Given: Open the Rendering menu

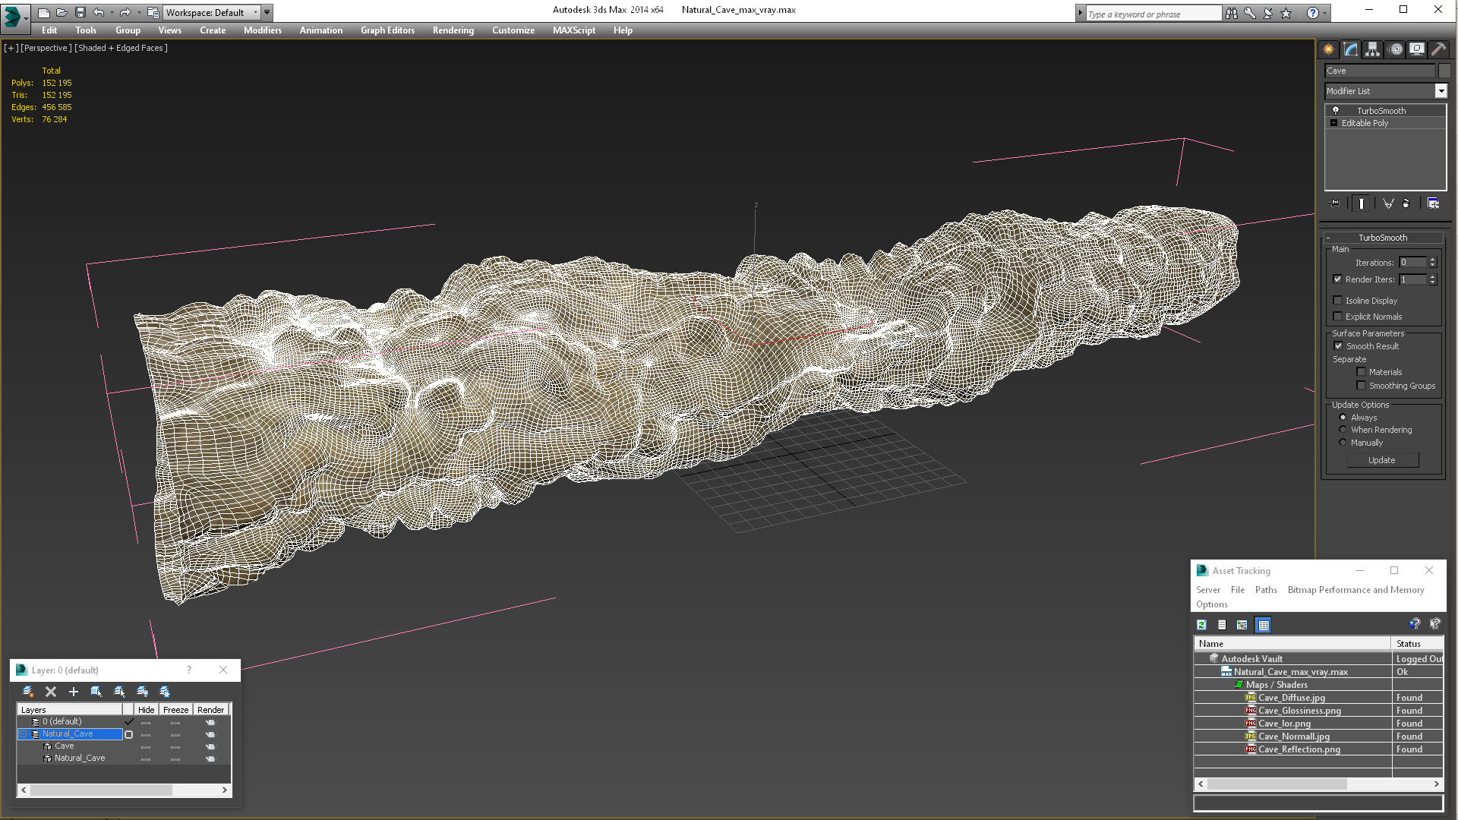Looking at the screenshot, I should (453, 30).
